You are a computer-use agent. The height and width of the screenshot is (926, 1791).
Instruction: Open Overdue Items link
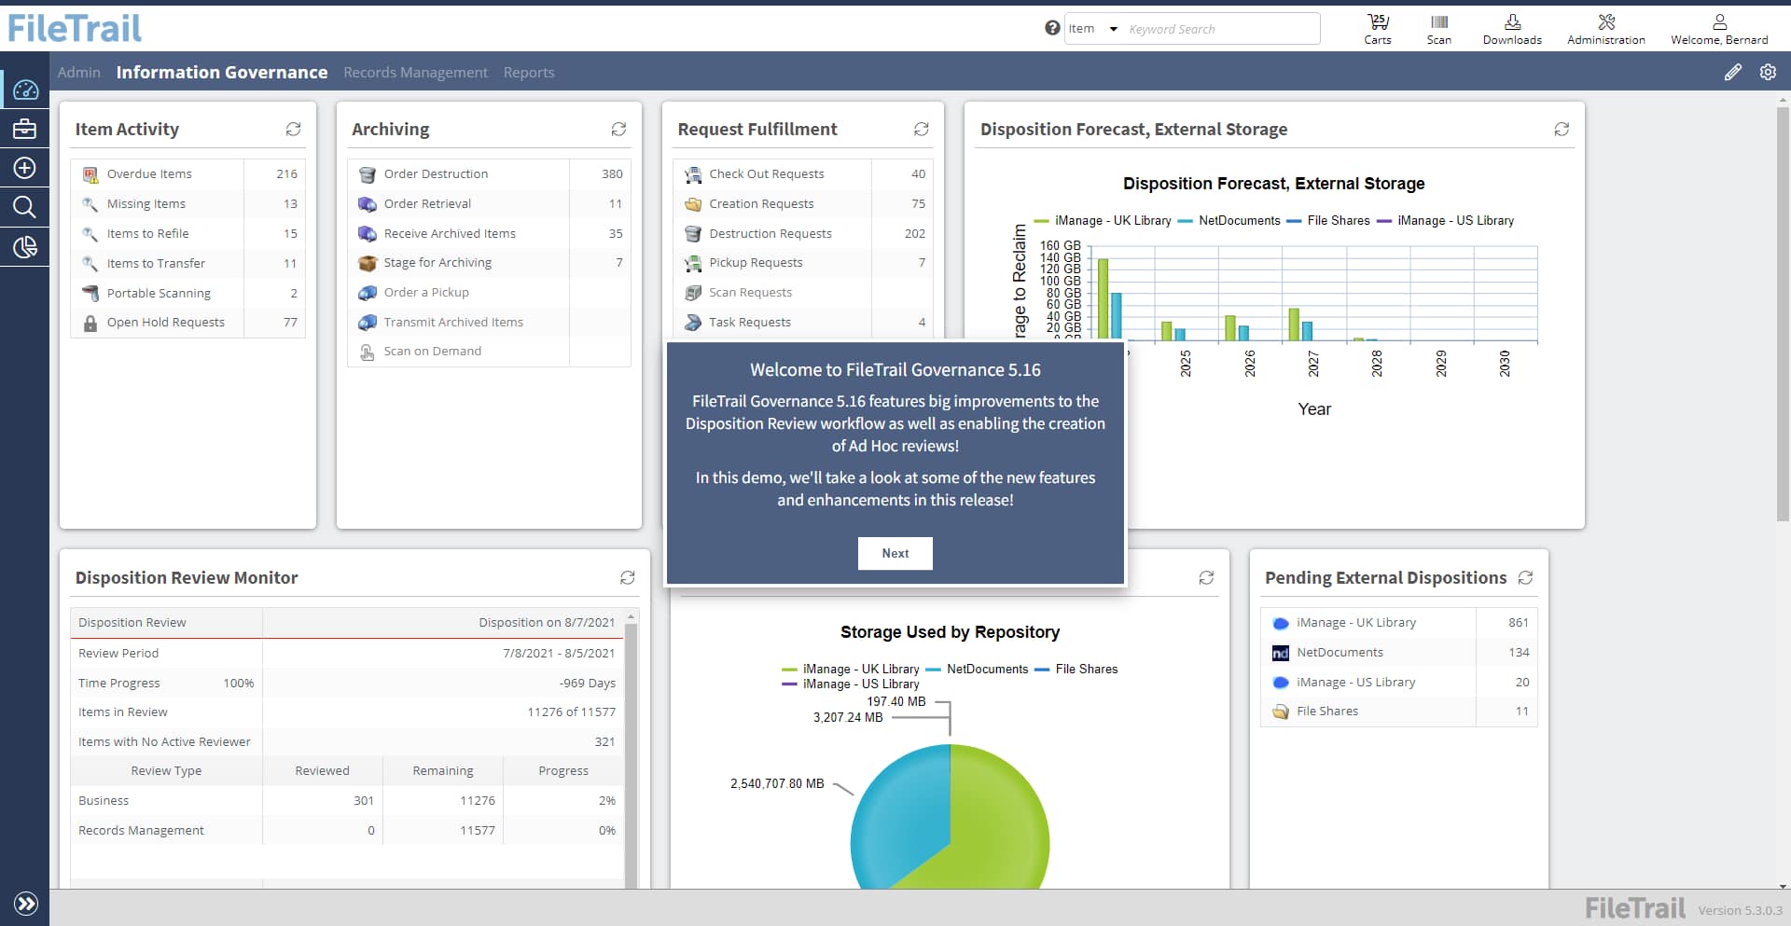149,173
